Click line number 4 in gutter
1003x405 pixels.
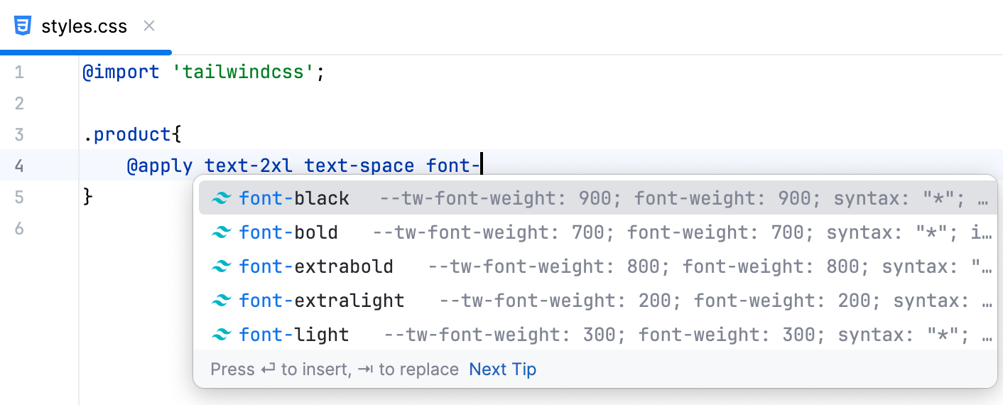pos(18,166)
